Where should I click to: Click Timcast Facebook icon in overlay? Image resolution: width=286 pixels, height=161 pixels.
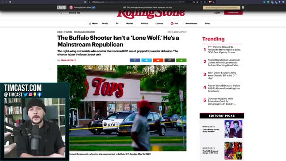[39, 94]
